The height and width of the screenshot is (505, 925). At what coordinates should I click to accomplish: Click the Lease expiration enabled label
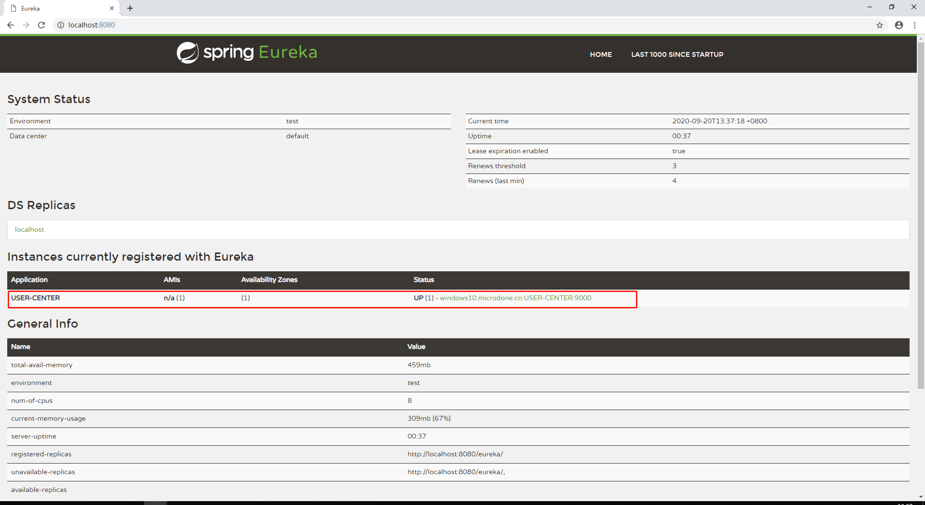[508, 151]
